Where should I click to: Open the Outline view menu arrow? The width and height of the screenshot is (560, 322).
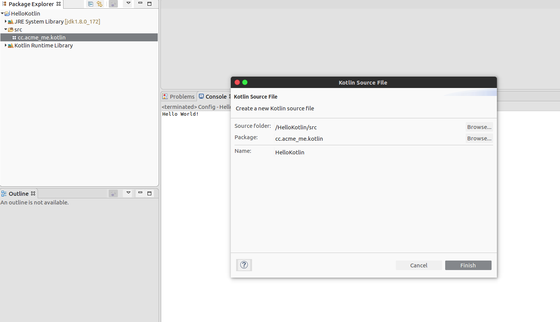point(128,193)
